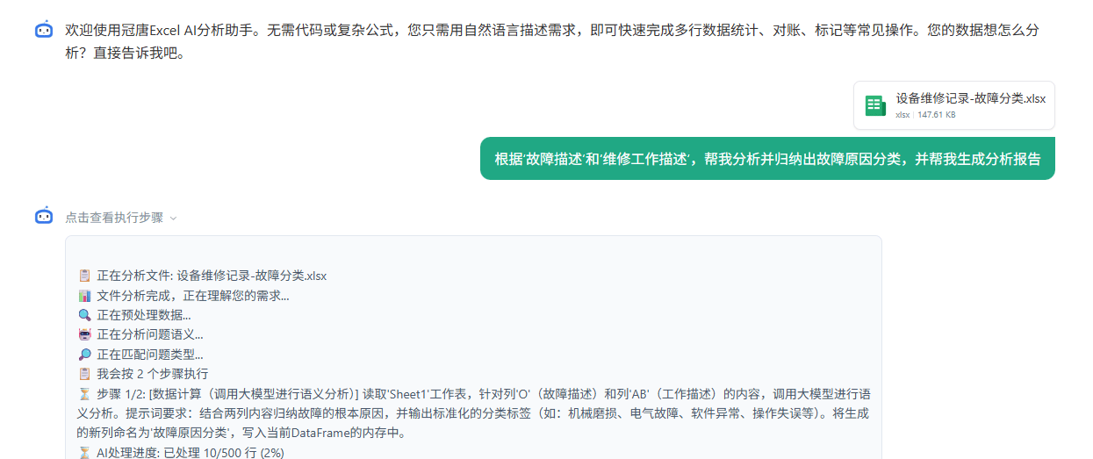Click the hourglass icon before 步骤 1/2
This screenshot has height=459, width=1093.
tap(84, 394)
